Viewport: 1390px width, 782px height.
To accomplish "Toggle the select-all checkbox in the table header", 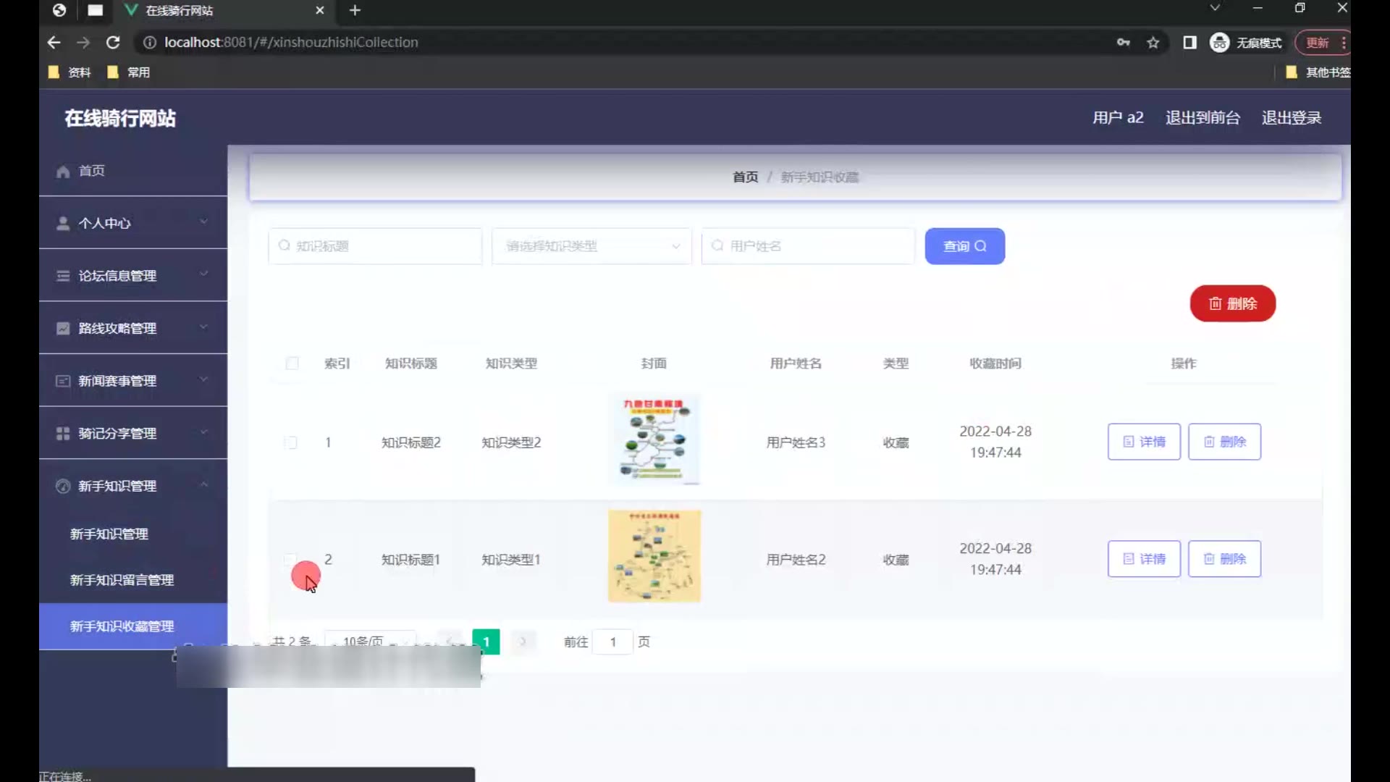I will (292, 363).
